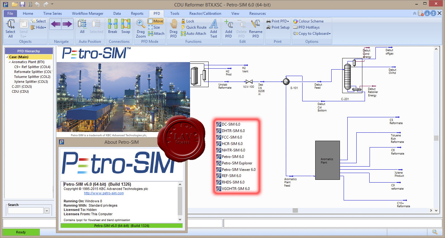
Task: Activate Drag Zoom mode
Action: tap(141, 28)
